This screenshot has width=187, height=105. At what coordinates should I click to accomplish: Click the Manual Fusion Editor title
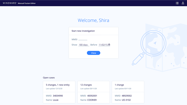click(x=27, y=3)
